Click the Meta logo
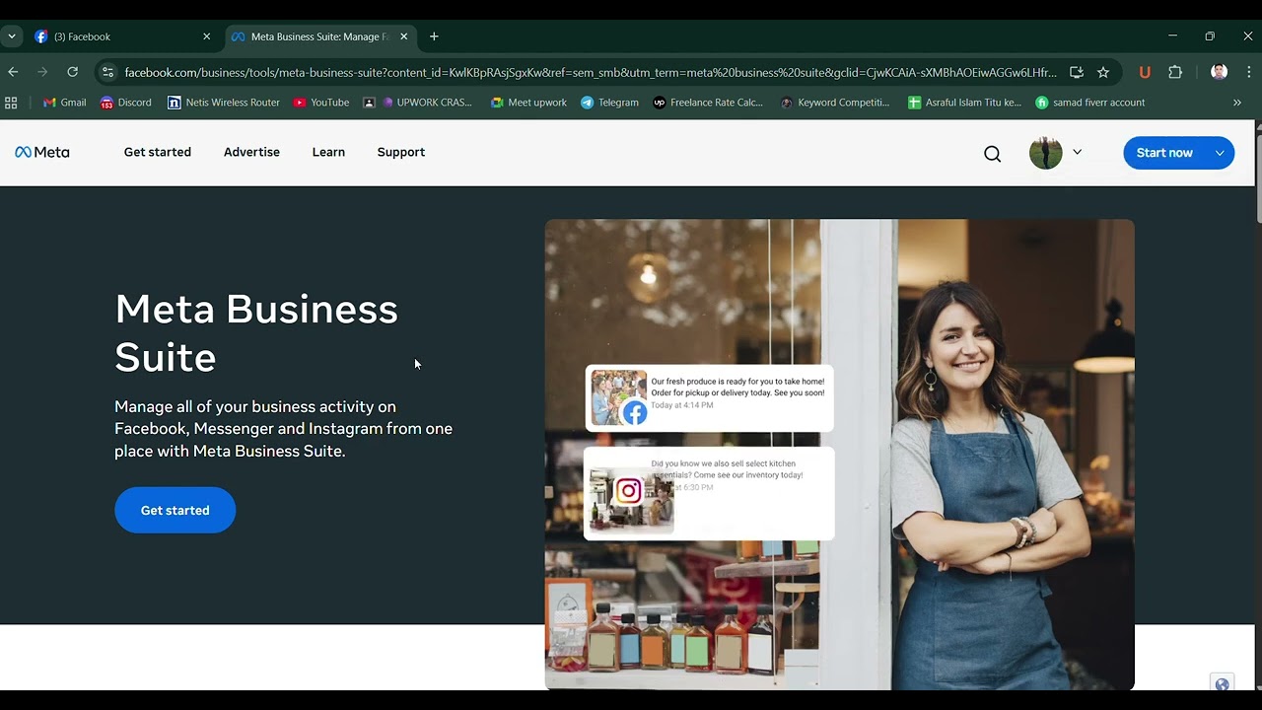 tap(42, 152)
